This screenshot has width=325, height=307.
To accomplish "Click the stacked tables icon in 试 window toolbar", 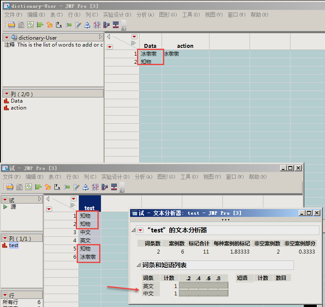I will 114,187.
